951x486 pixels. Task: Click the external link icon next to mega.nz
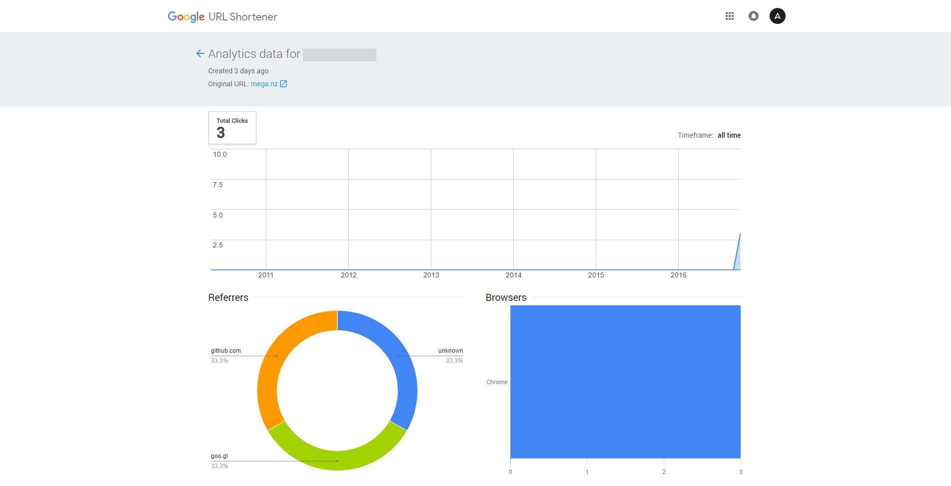coord(283,84)
